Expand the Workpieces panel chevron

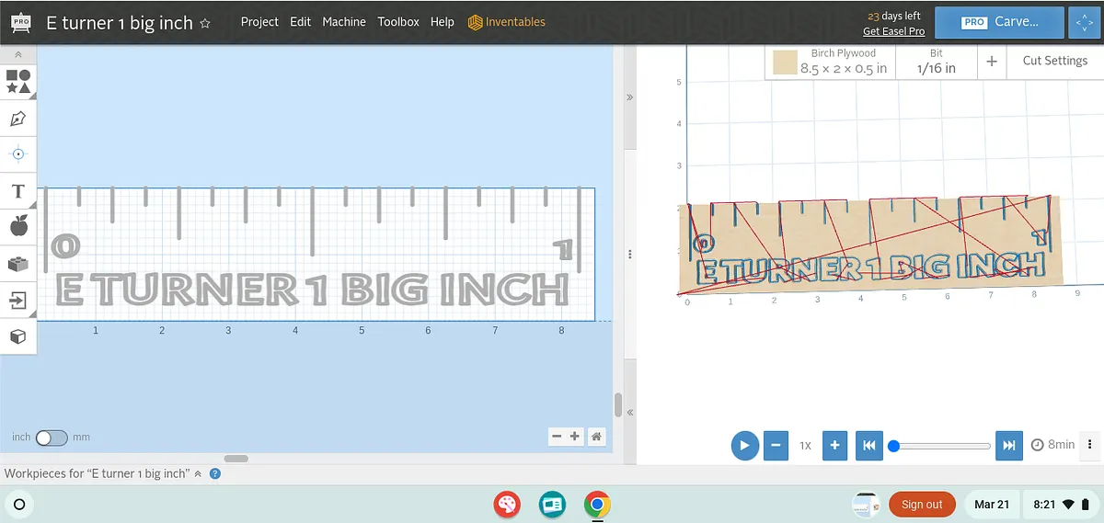tap(197, 473)
